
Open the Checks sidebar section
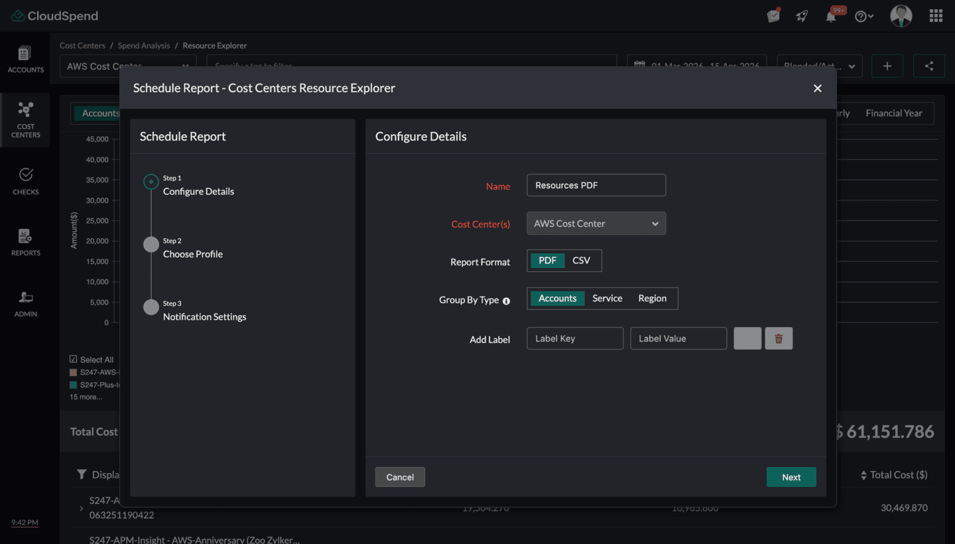25,181
